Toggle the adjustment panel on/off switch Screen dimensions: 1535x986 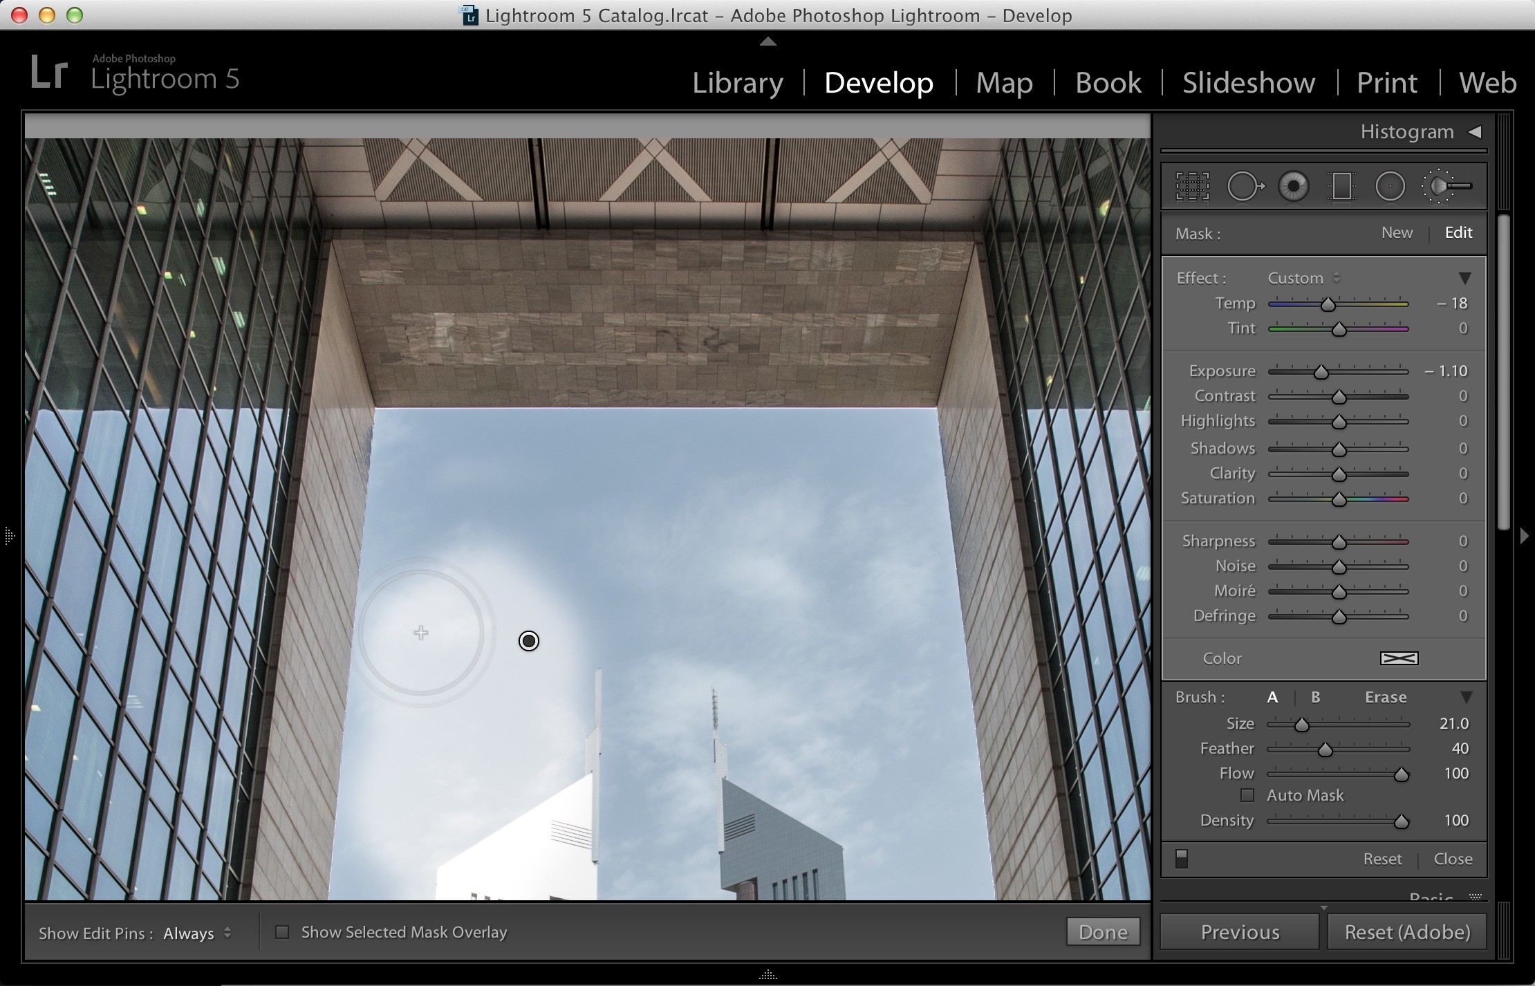tap(1182, 859)
